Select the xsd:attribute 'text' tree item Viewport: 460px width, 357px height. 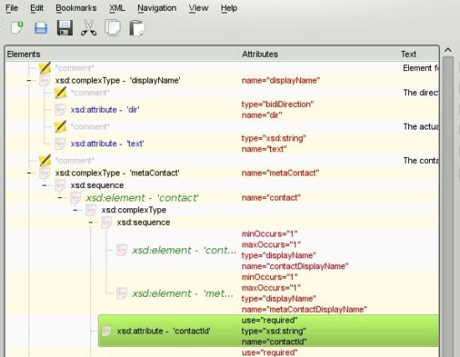click(x=107, y=144)
